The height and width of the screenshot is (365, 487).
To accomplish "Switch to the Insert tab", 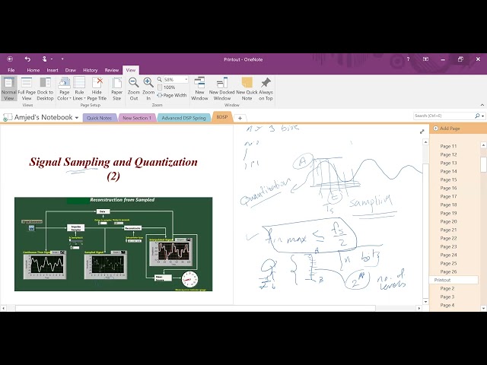I will click(53, 70).
